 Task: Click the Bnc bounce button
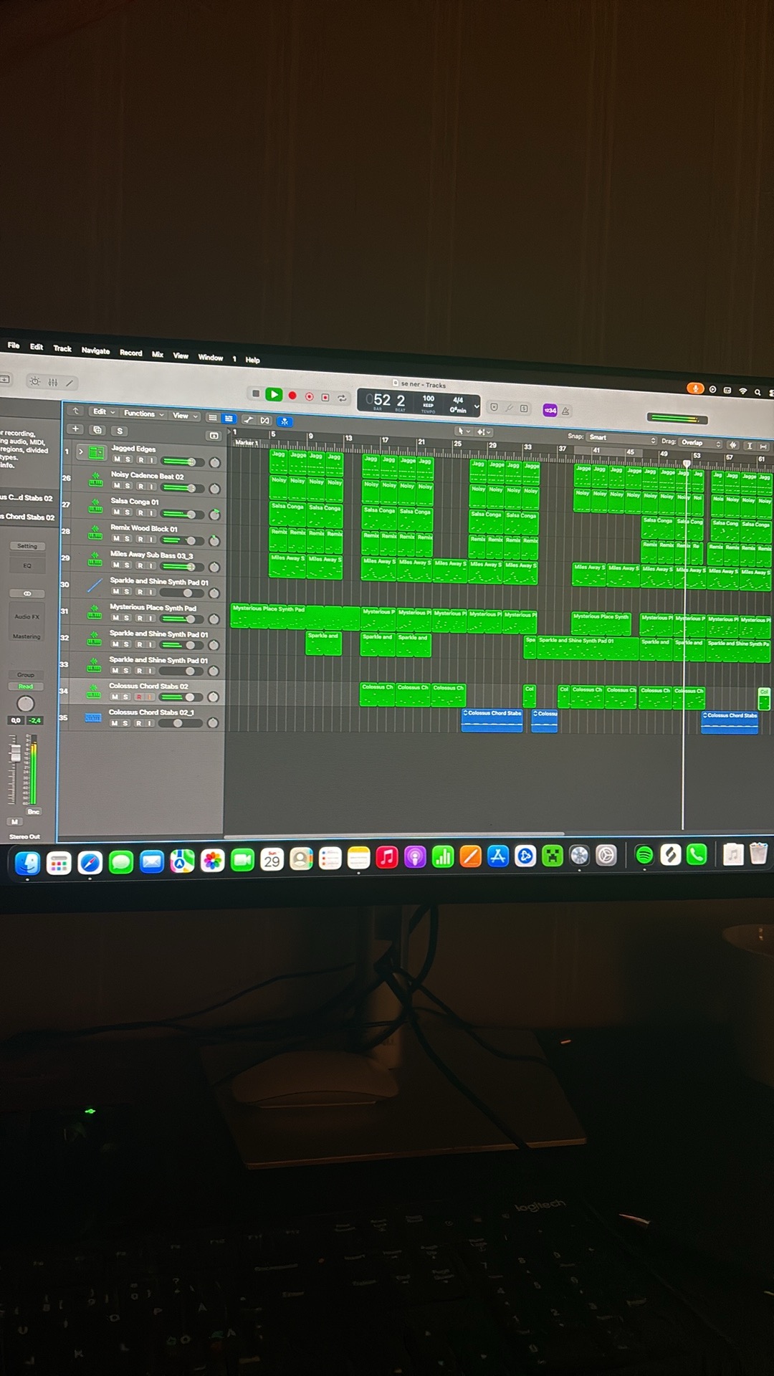click(33, 811)
